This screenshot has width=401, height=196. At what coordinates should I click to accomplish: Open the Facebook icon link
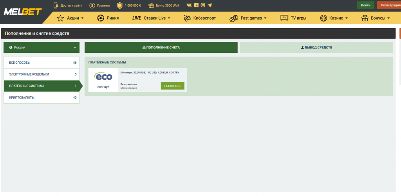(196, 5)
